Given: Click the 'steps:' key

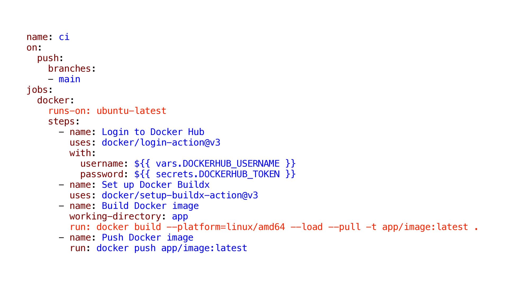Looking at the screenshot, I should [x=64, y=122].
